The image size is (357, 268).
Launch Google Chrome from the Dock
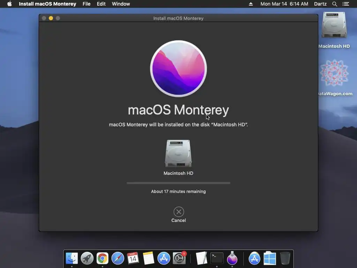102,258
